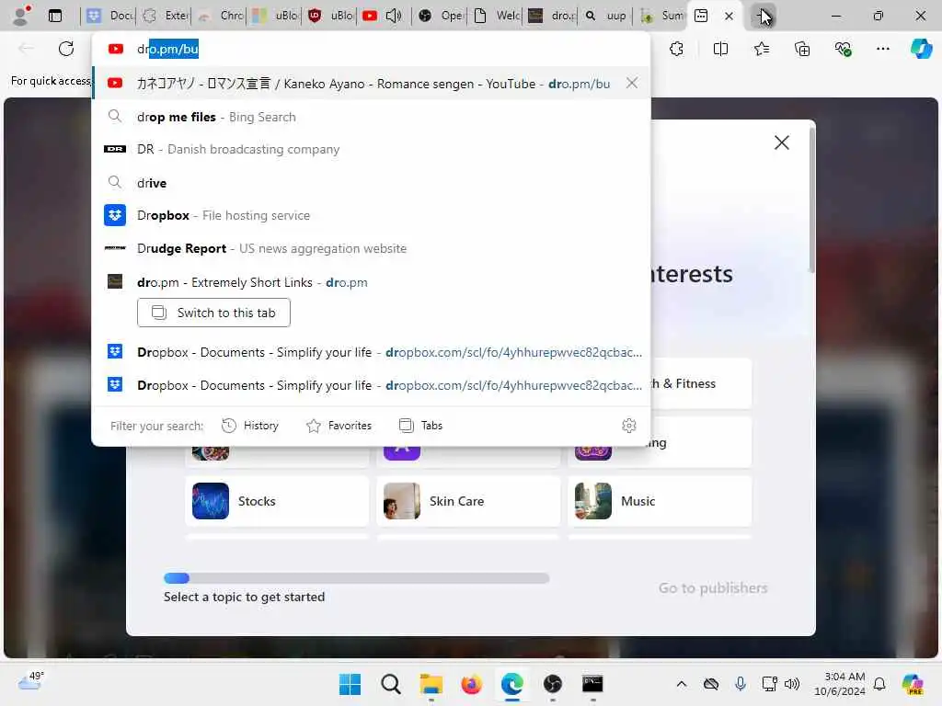Switch to the first uBlo tab

click(x=275, y=16)
